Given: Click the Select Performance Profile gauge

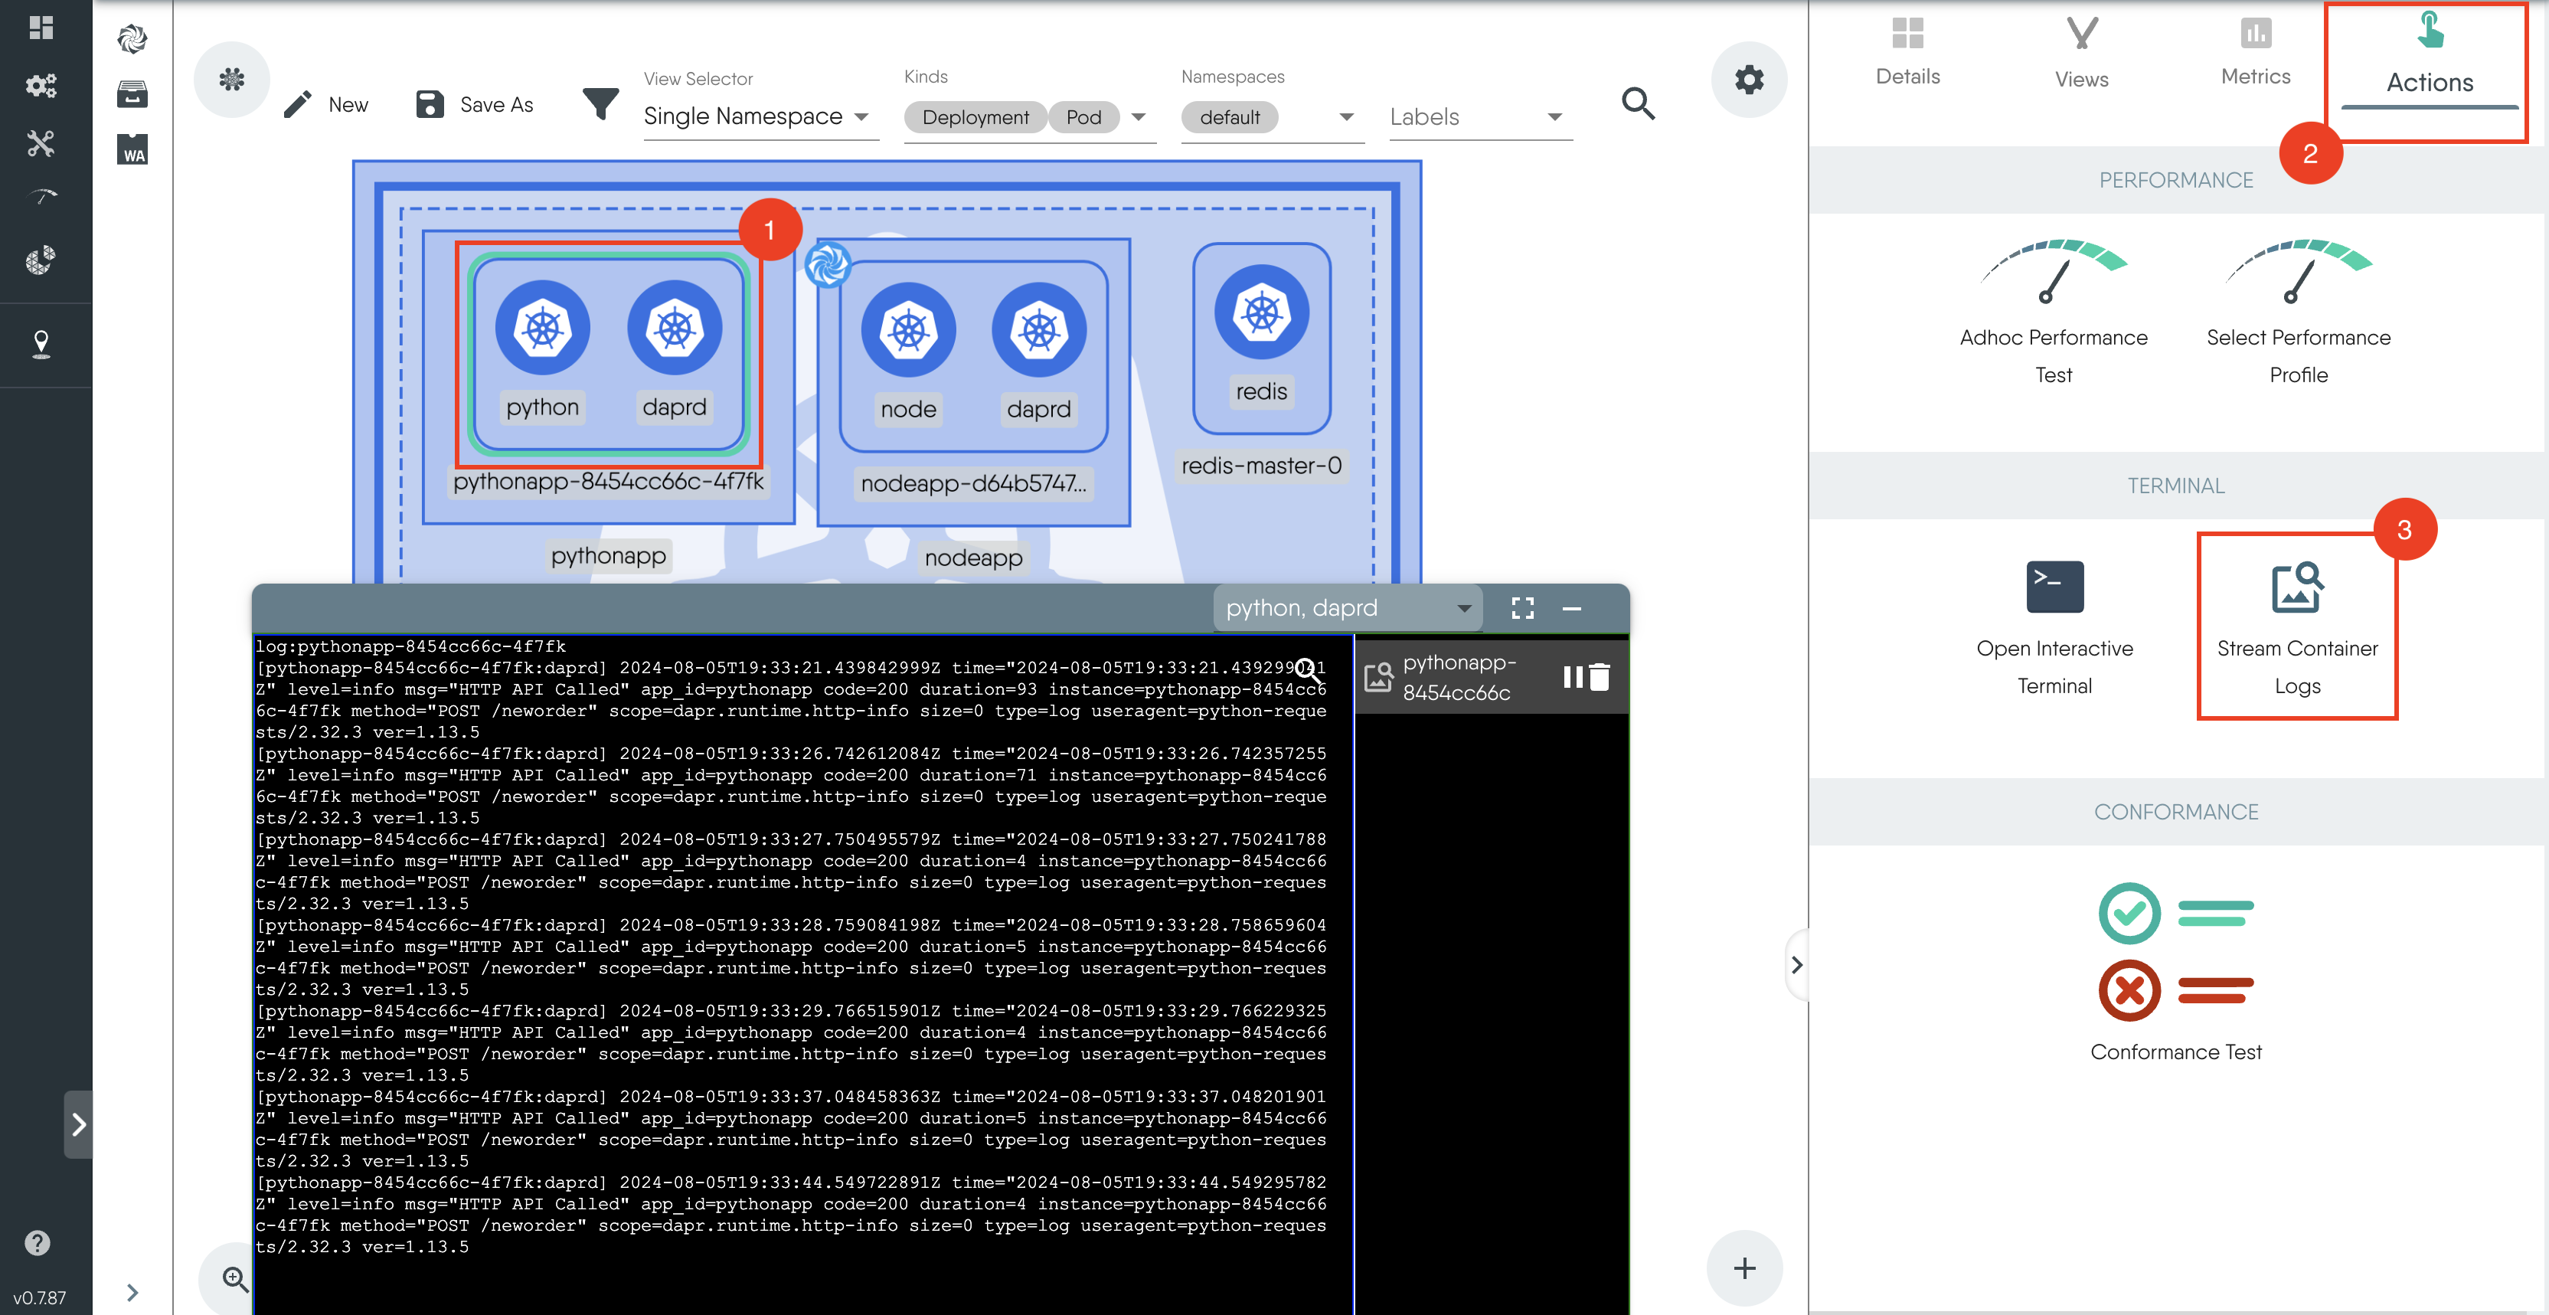Looking at the screenshot, I should [x=2296, y=272].
